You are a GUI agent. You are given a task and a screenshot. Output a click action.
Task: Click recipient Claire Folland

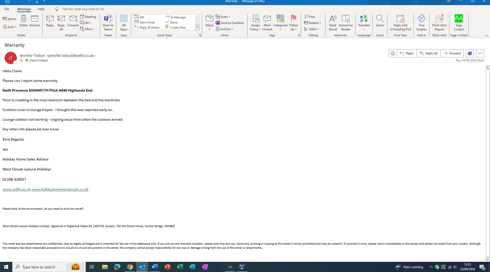(x=38, y=60)
